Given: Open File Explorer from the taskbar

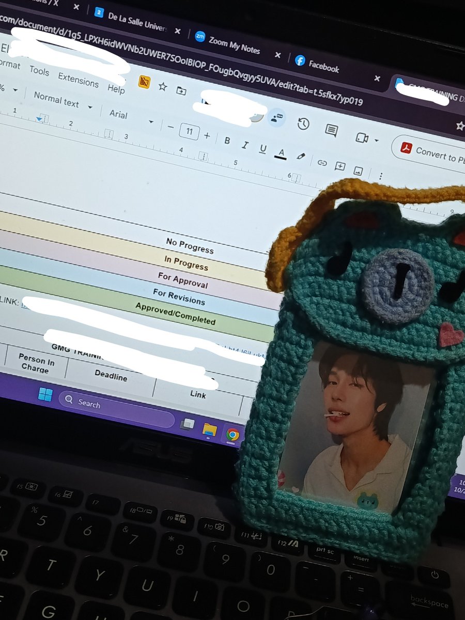Looking at the screenshot, I should (209, 429).
